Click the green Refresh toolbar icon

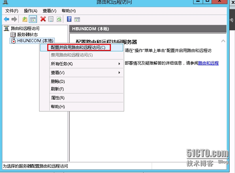point(59,19)
